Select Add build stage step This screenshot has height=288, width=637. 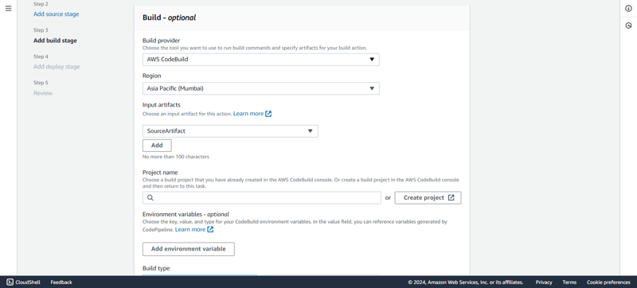(55, 41)
